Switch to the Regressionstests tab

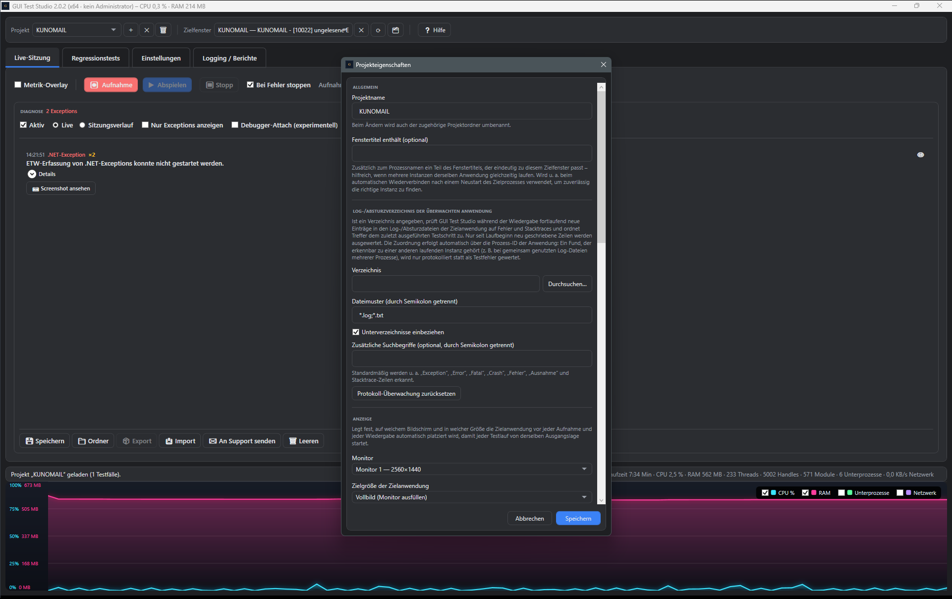pyautogui.click(x=96, y=58)
